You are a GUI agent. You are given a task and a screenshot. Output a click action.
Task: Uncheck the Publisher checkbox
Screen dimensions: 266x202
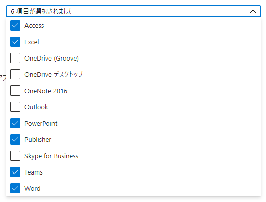[x=15, y=139]
